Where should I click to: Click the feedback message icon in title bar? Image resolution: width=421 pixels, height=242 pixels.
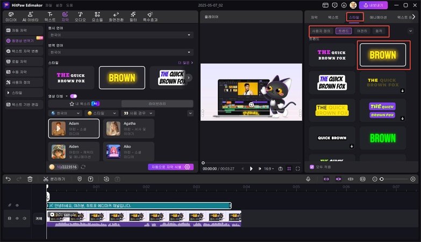tap(334, 5)
